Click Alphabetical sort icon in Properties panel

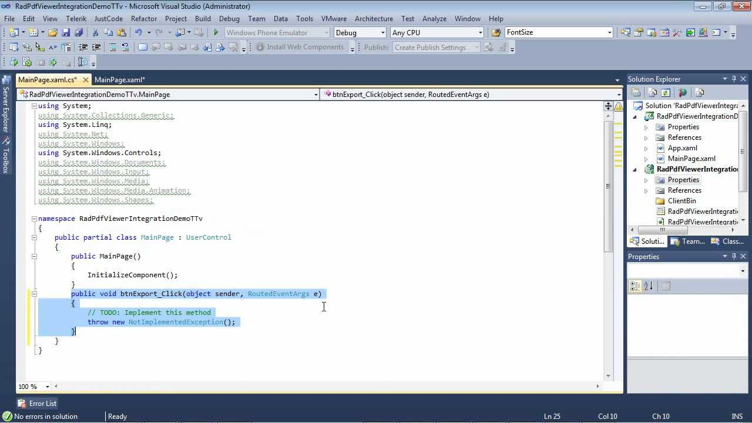click(648, 286)
